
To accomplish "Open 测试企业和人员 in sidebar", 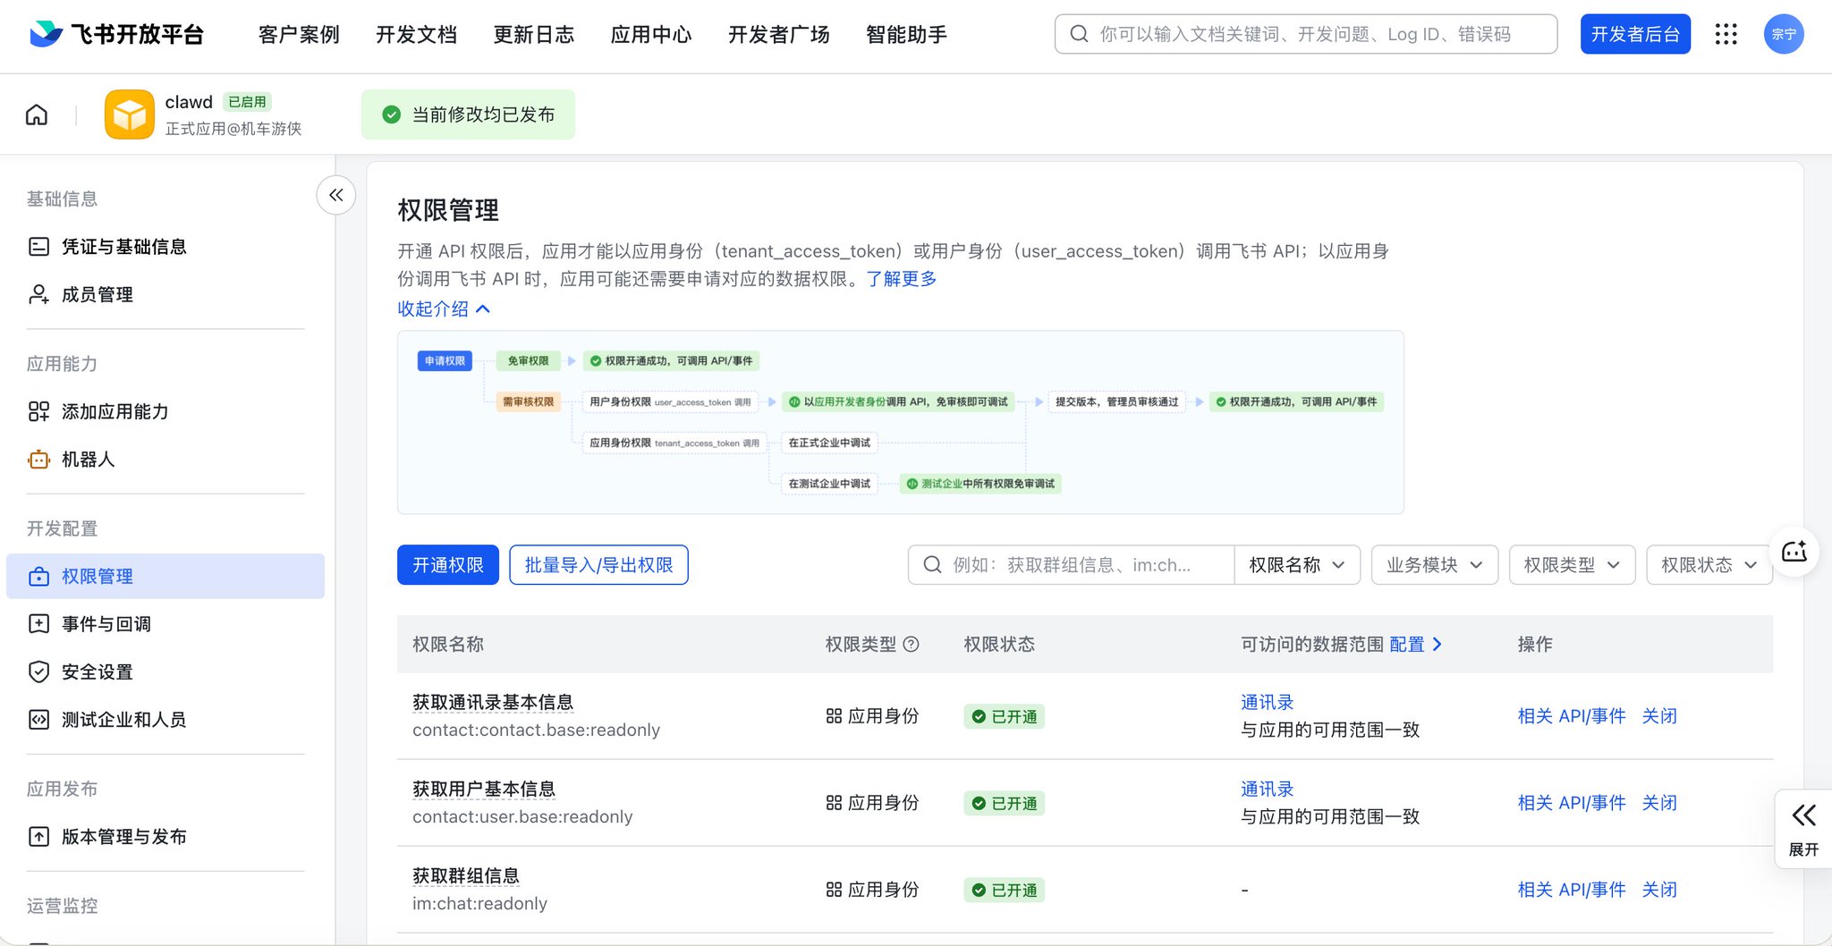I will coord(165,720).
